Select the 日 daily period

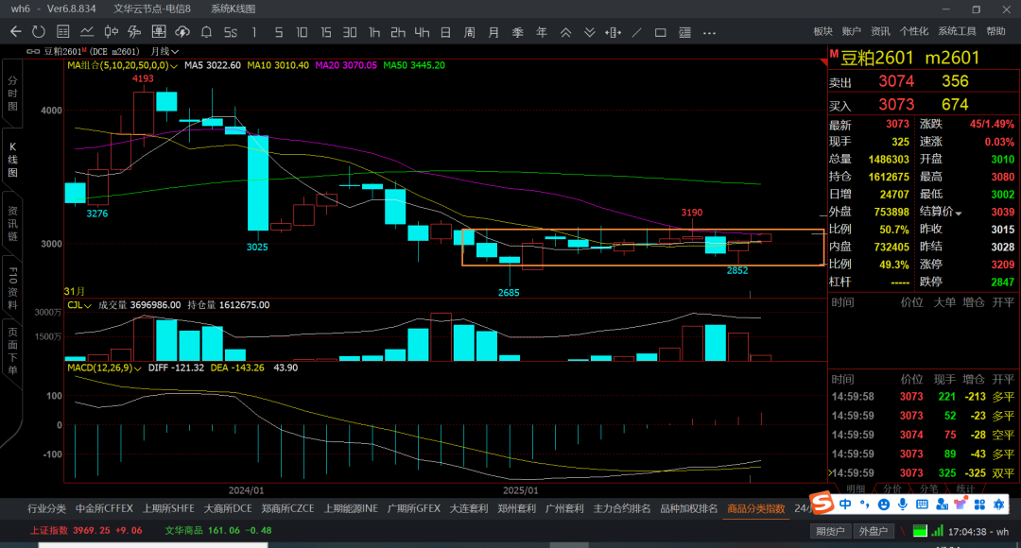445,32
